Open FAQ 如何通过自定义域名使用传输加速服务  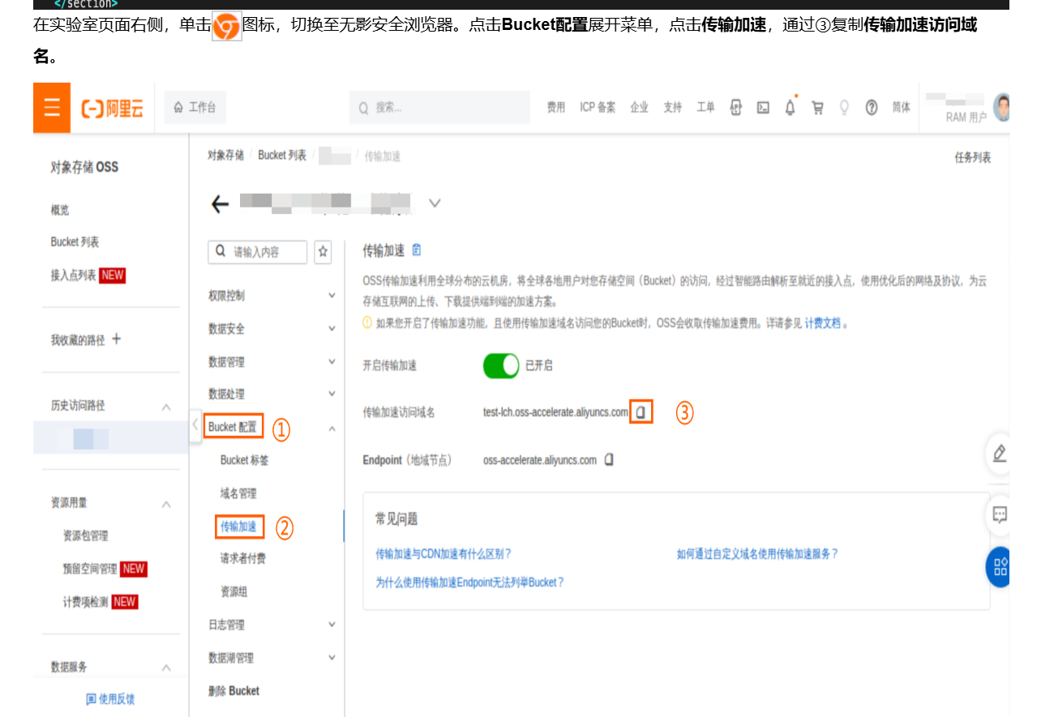pos(758,554)
